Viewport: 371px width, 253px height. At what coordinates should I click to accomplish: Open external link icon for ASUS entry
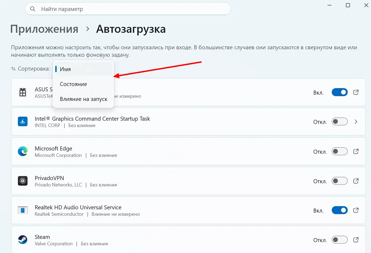(x=356, y=92)
